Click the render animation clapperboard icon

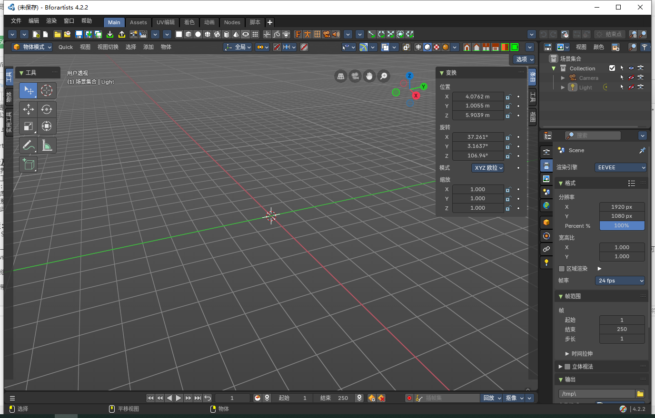pyautogui.click(x=143, y=34)
